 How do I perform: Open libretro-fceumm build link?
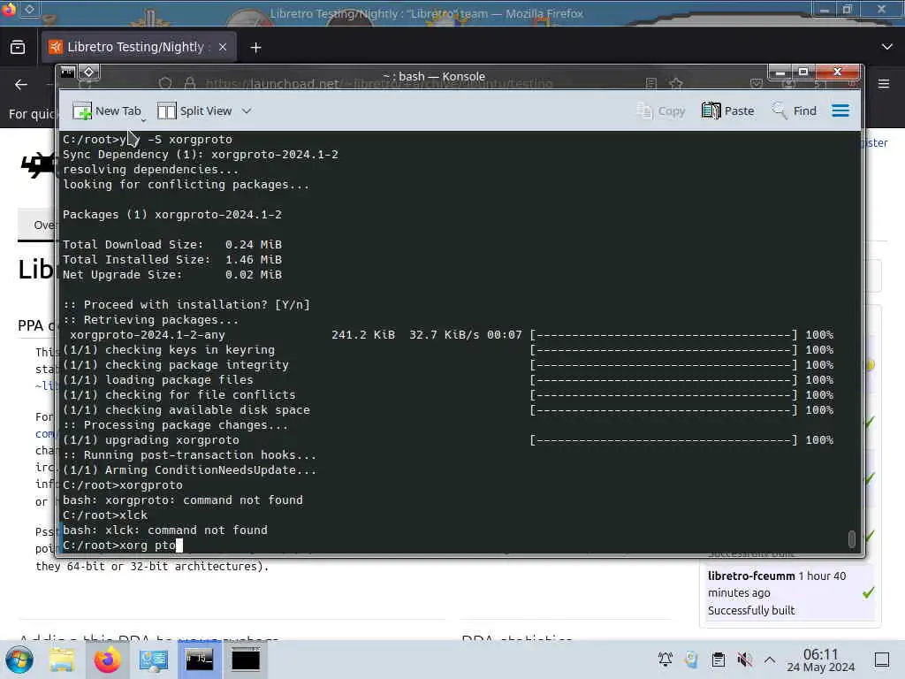(x=751, y=576)
